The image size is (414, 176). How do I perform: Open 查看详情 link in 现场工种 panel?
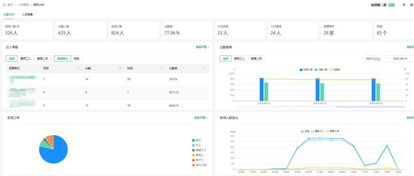(x=201, y=118)
